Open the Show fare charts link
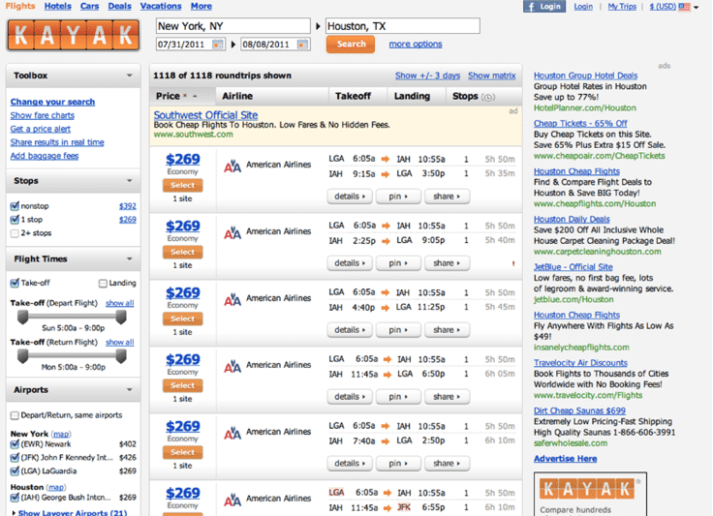The width and height of the screenshot is (713, 516). click(x=43, y=115)
